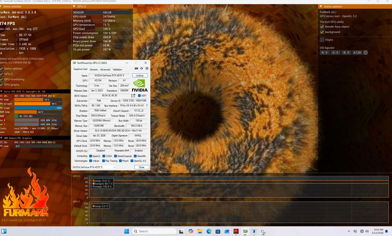Click the Lookup button
The width and height of the screenshot is (392, 236).
[x=140, y=76]
